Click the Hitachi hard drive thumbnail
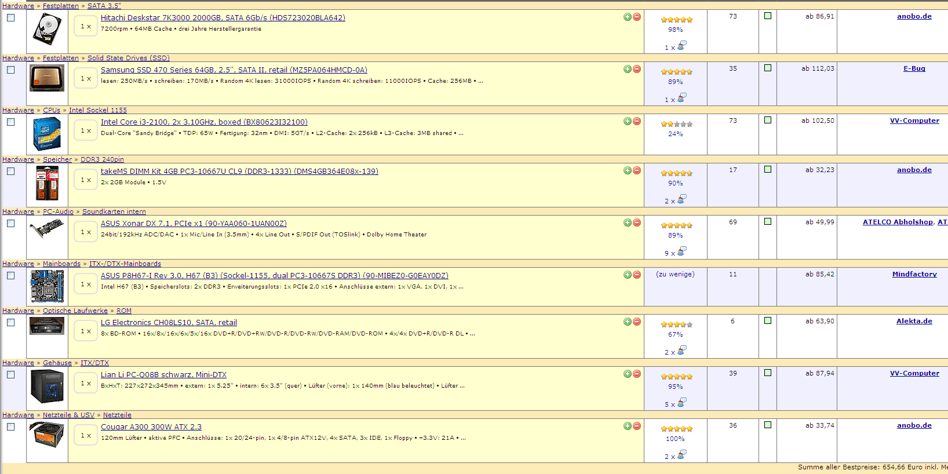This screenshot has height=474, width=948. point(47,30)
